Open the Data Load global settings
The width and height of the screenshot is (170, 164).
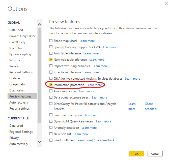(x=16, y=30)
